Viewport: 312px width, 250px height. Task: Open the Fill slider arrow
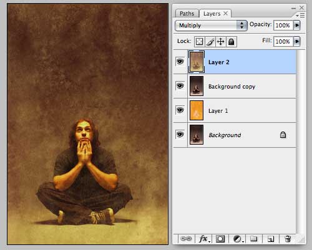tap(297, 41)
